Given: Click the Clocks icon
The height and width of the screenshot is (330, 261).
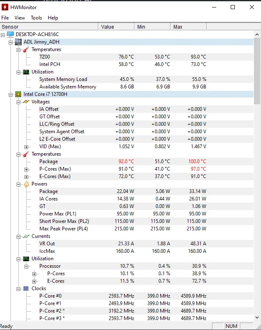Looking at the screenshot, I should coord(26,288).
